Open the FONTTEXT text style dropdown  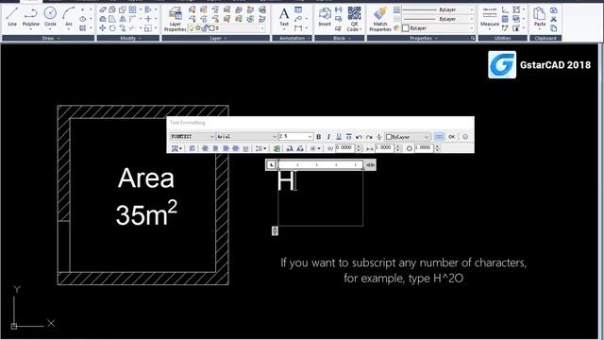point(193,137)
